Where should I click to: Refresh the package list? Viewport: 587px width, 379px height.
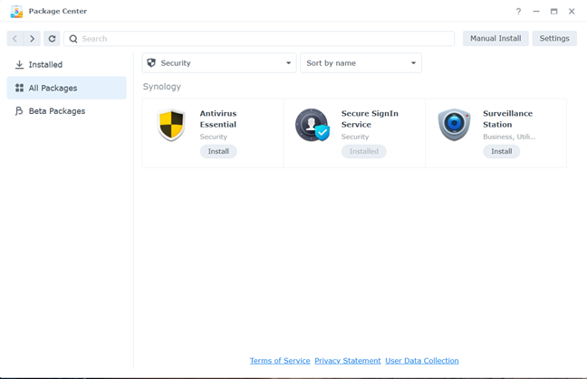coord(52,39)
